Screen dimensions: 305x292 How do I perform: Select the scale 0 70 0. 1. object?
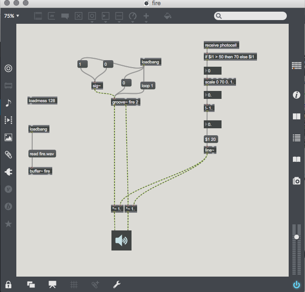point(220,82)
